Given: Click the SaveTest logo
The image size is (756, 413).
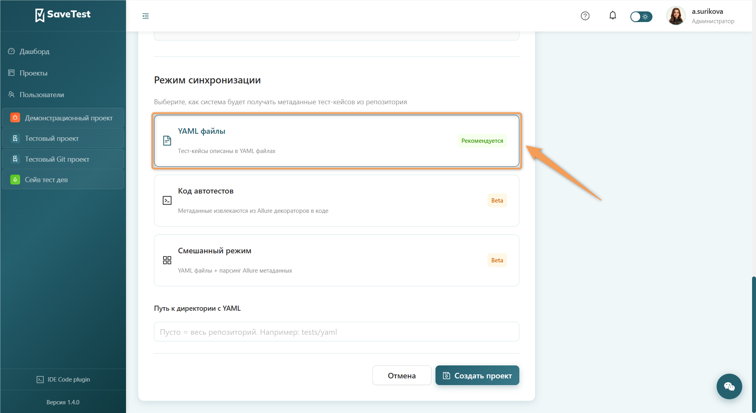Looking at the screenshot, I should click(63, 15).
